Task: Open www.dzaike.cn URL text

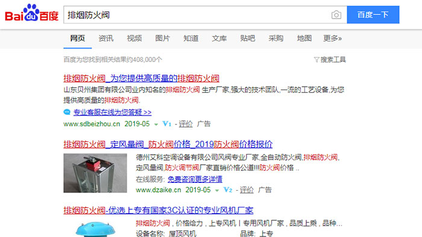Action: click(159, 189)
